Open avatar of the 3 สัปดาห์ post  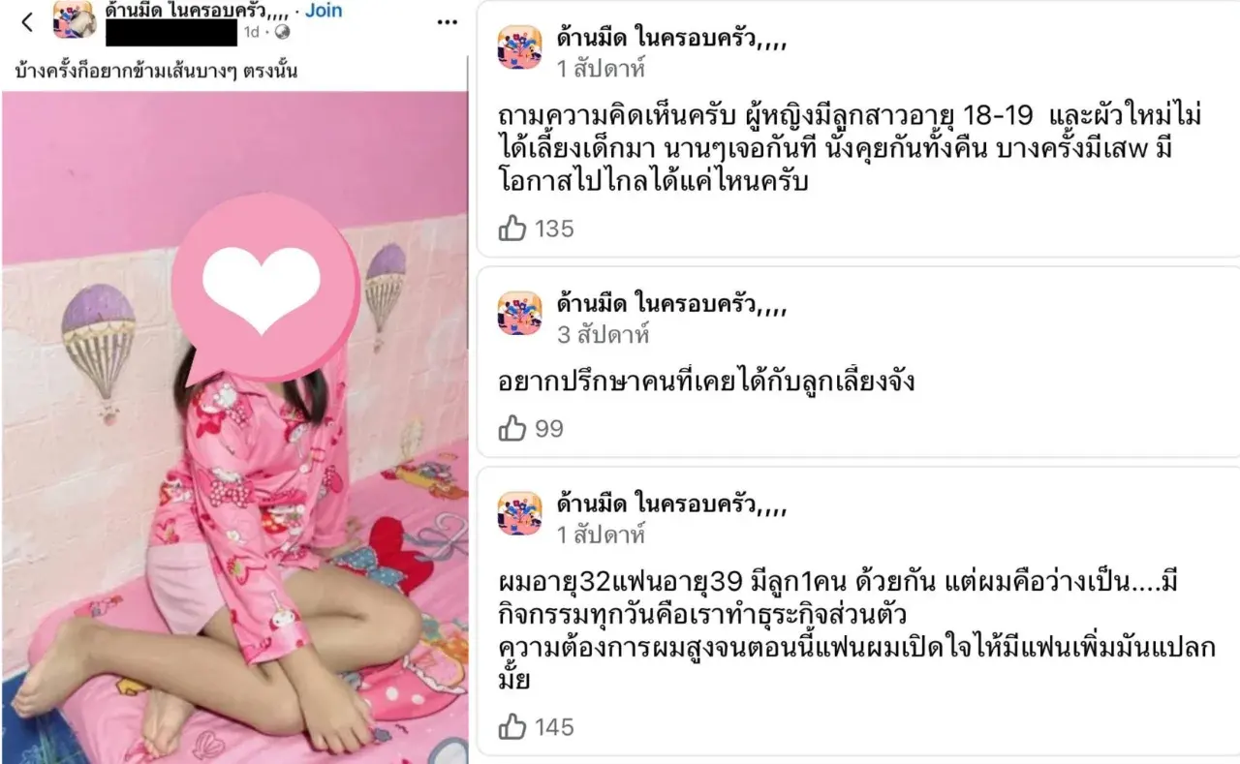[520, 314]
